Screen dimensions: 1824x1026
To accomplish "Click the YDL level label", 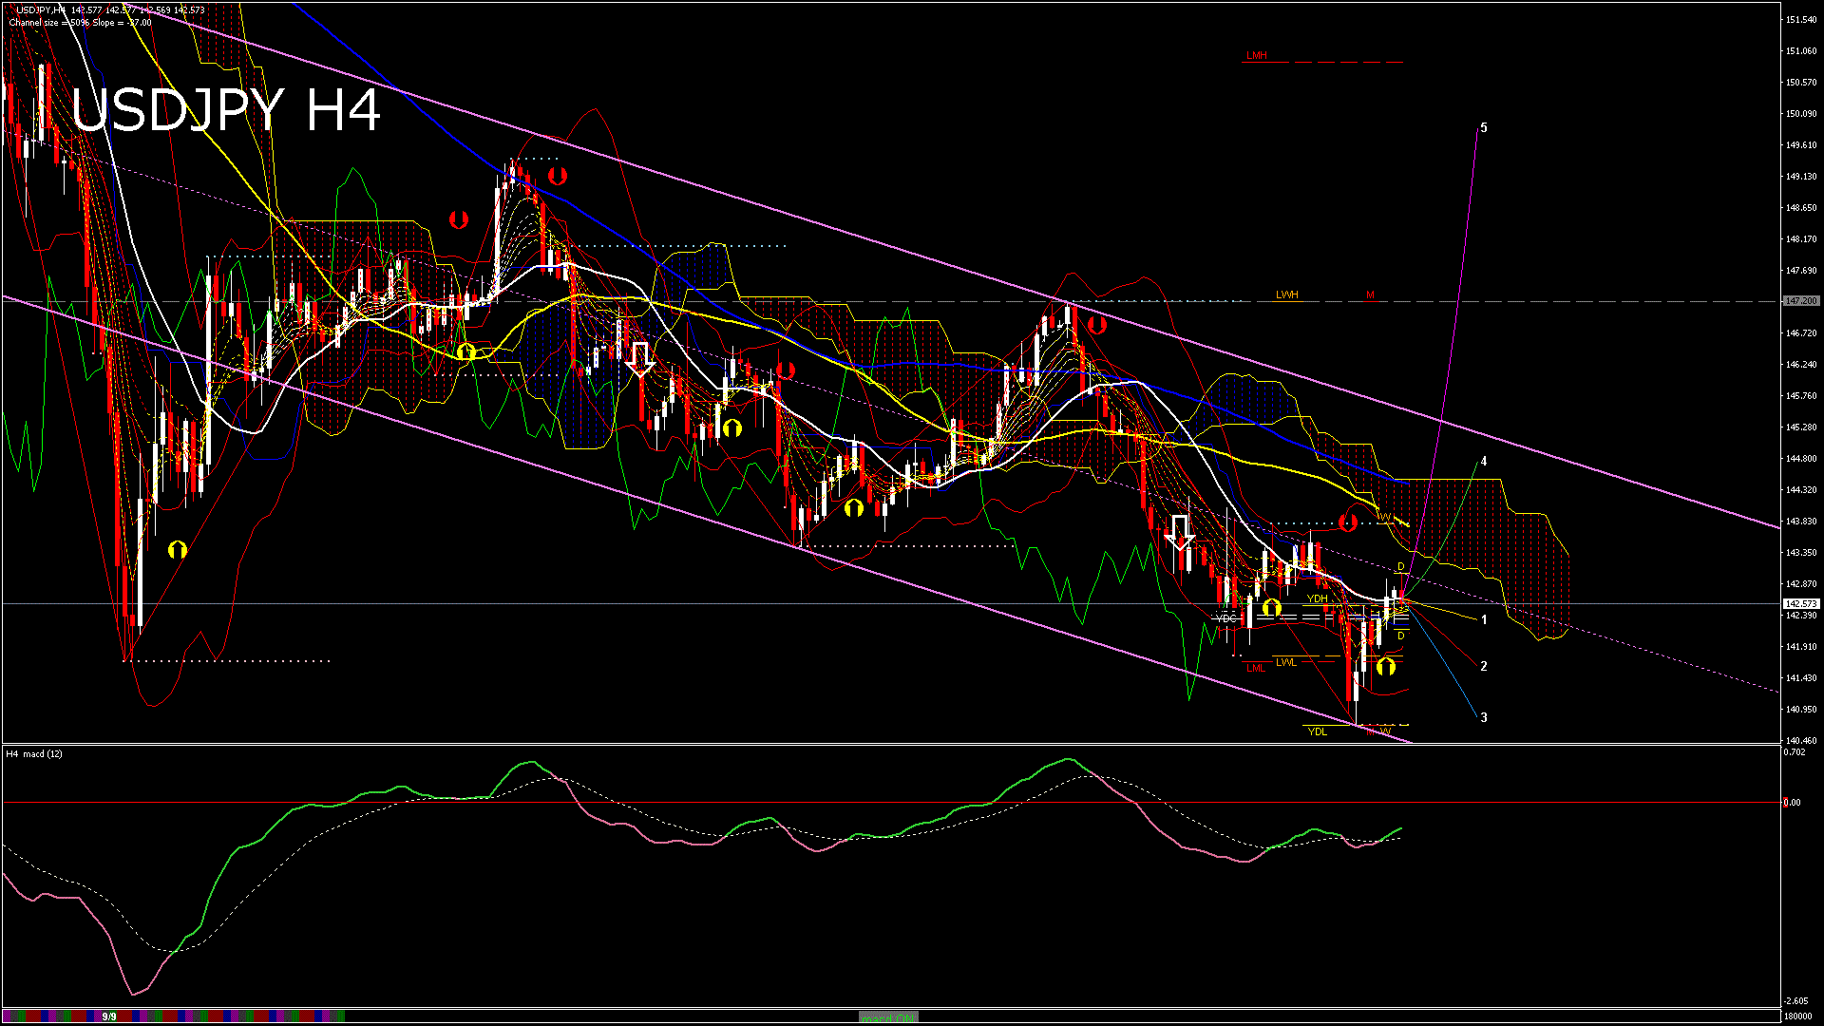I will point(1317,731).
